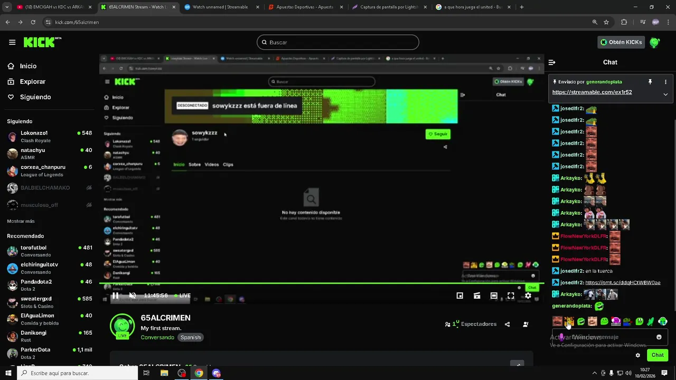The width and height of the screenshot is (676, 380).
Task: Open the streamable.com/ex1r52 link
Action: 592,92
